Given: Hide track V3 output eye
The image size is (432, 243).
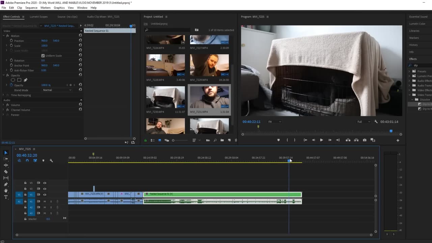Looking at the screenshot, I should [45, 183].
